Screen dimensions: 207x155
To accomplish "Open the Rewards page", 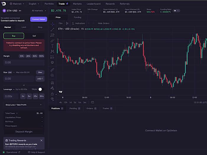I will pyautogui.click(x=110, y=4).
